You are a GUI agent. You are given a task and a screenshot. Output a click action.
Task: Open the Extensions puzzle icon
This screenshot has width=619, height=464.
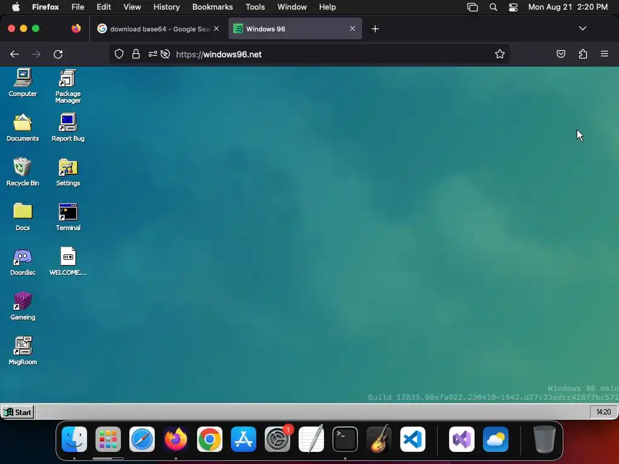point(583,54)
